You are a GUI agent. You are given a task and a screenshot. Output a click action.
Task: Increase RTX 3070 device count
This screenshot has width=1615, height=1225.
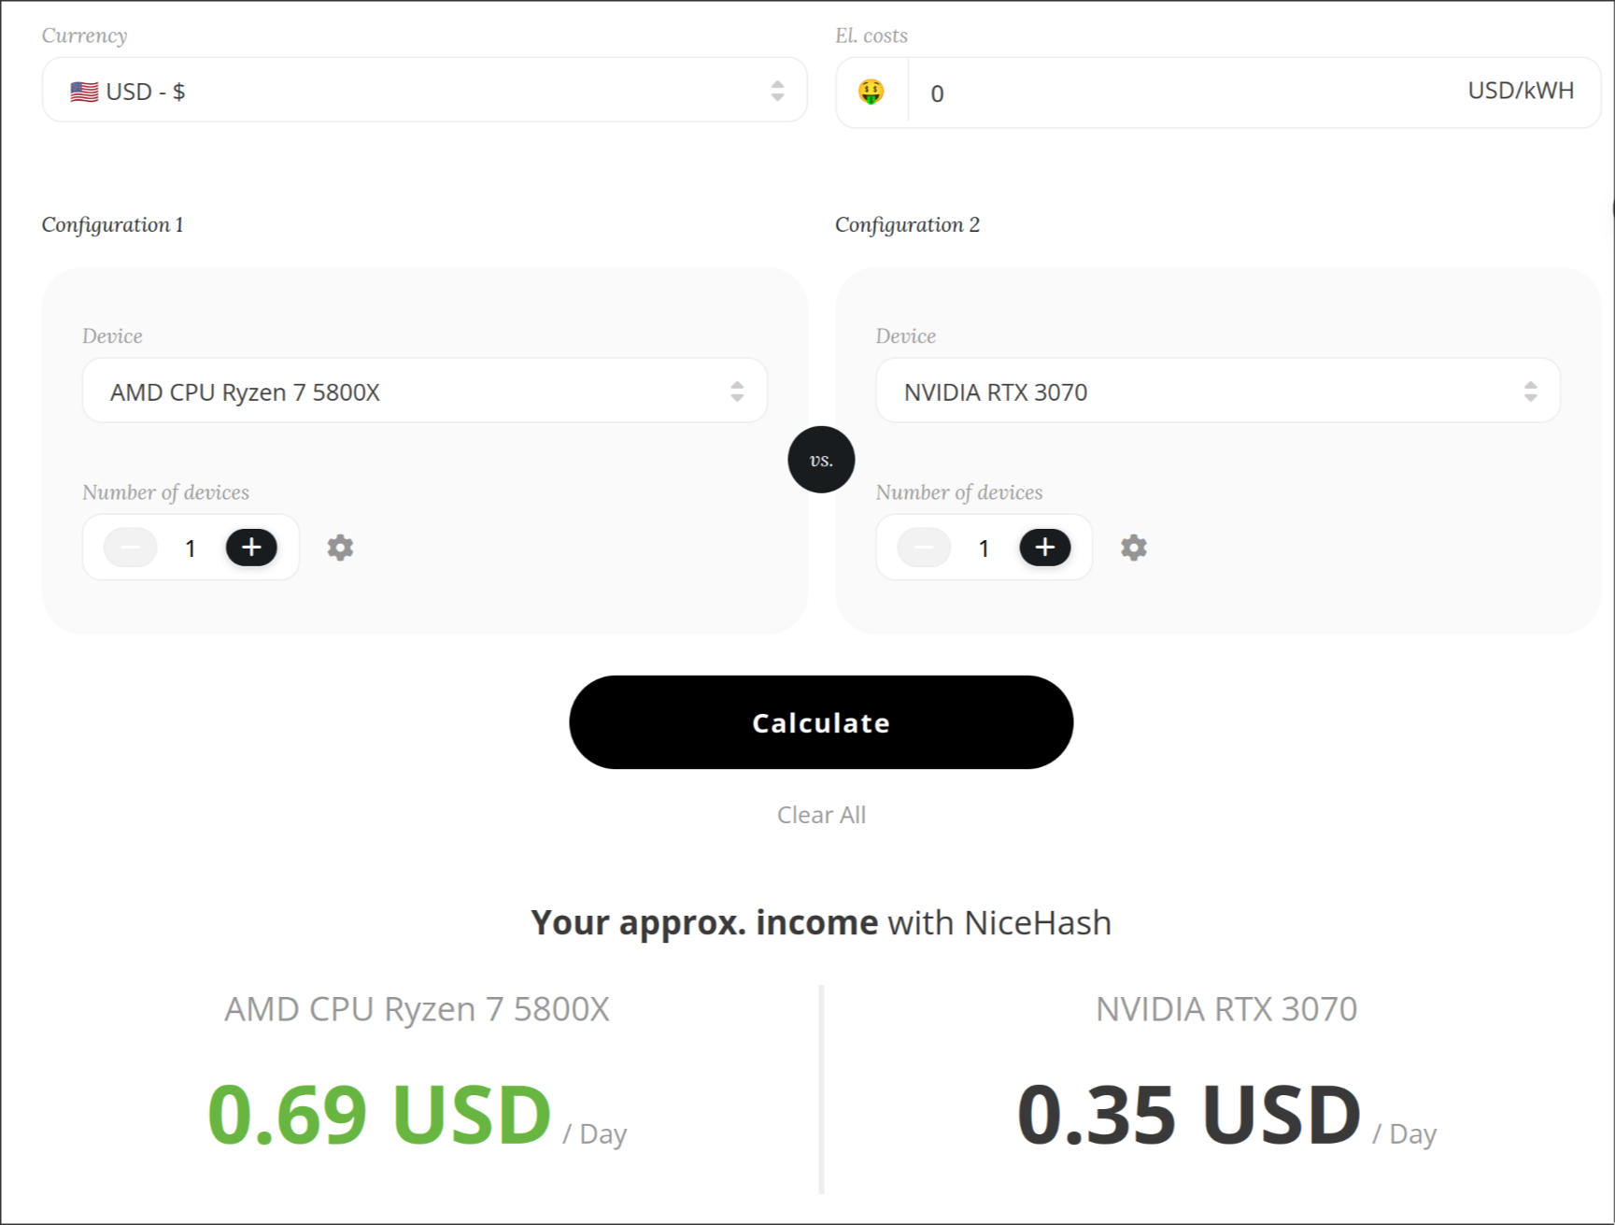point(1045,548)
